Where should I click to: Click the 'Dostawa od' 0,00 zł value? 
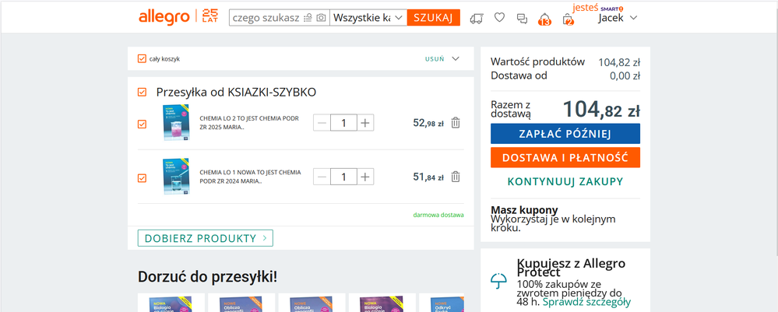tap(625, 76)
